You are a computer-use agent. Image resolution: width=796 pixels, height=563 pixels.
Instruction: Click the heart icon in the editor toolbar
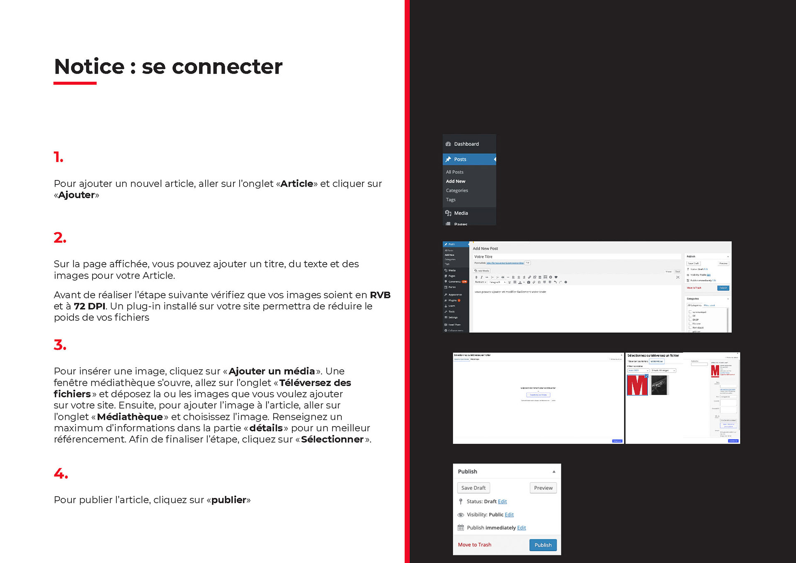coord(556,277)
